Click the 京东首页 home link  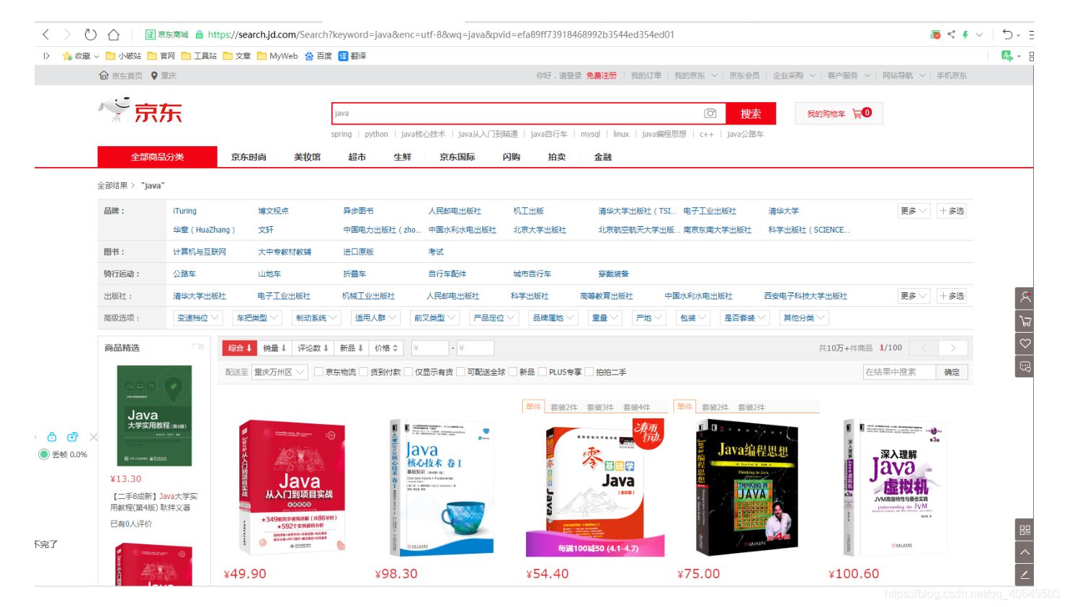click(x=120, y=76)
